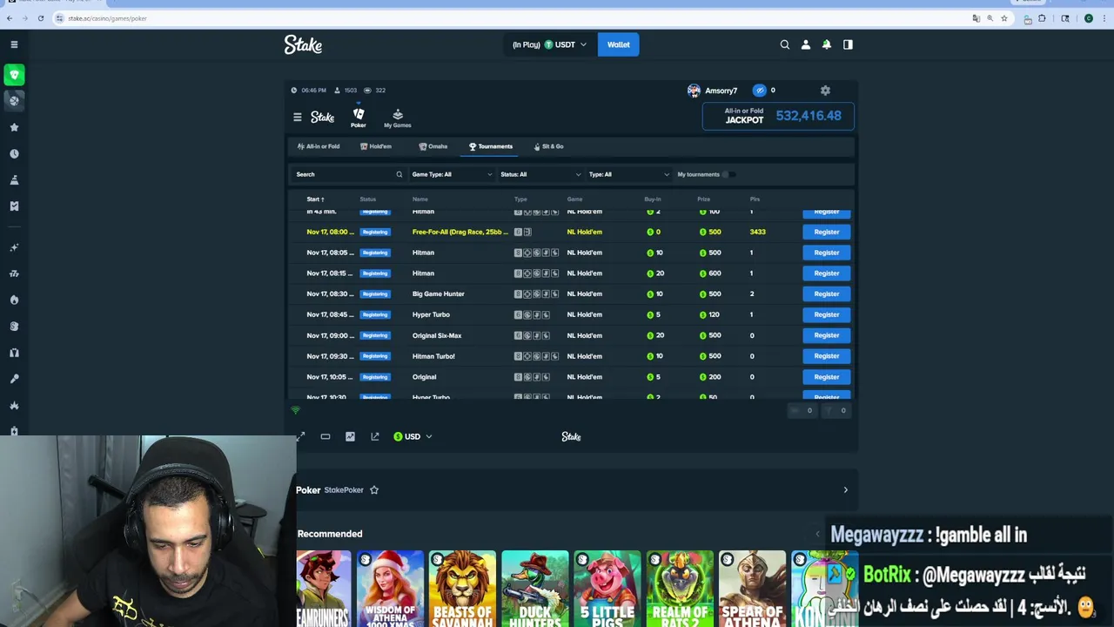Switch to the Sit & Go tab
Image resolution: width=1114 pixels, height=627 pixels.
(x=548, y=146)
